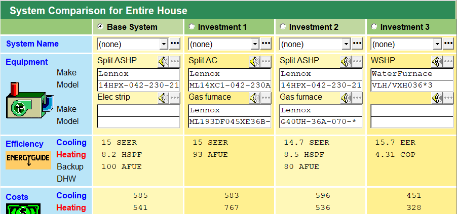Click Heating label in Costs section

tap(71, 207)
